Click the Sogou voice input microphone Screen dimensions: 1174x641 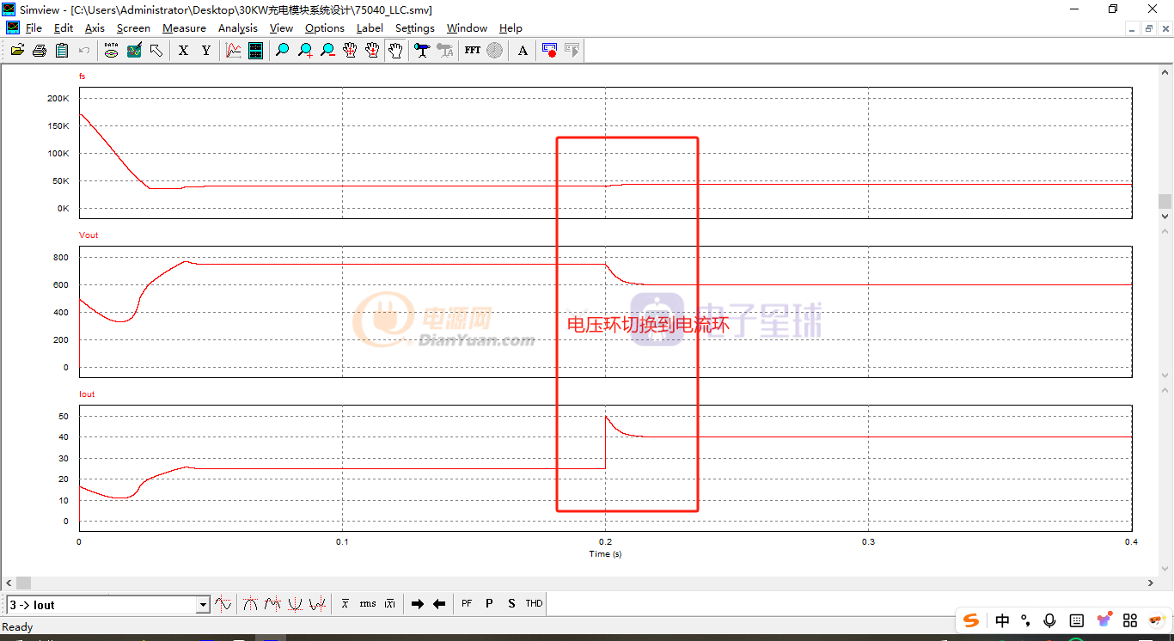coord(1049,620)
